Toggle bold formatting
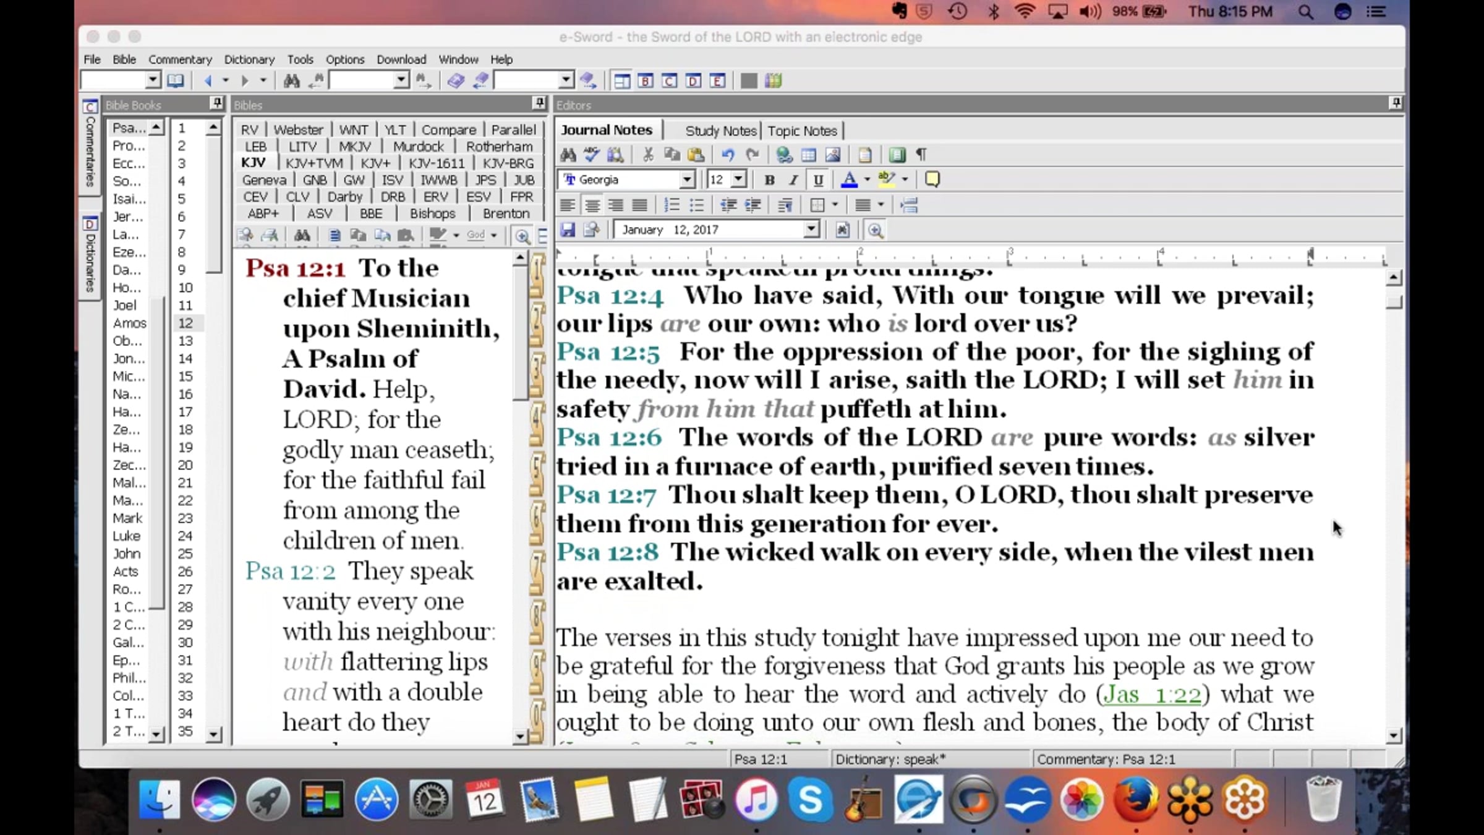Image resolution: width=1484 pixels, height=835 pixels. (x=769, y=179)
